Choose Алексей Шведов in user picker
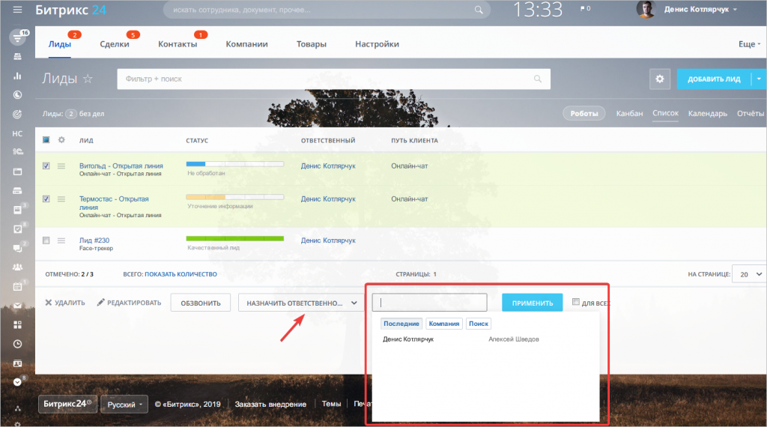 (514, 339)
